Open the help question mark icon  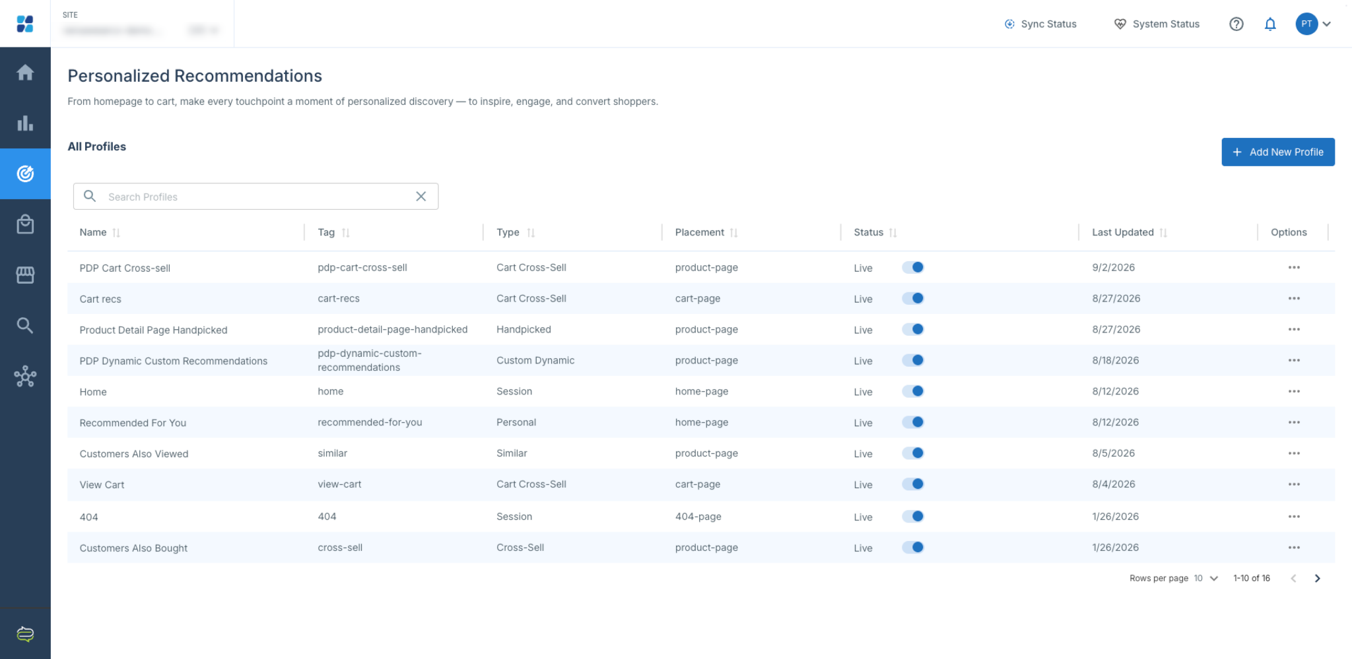click(1236, 24)
